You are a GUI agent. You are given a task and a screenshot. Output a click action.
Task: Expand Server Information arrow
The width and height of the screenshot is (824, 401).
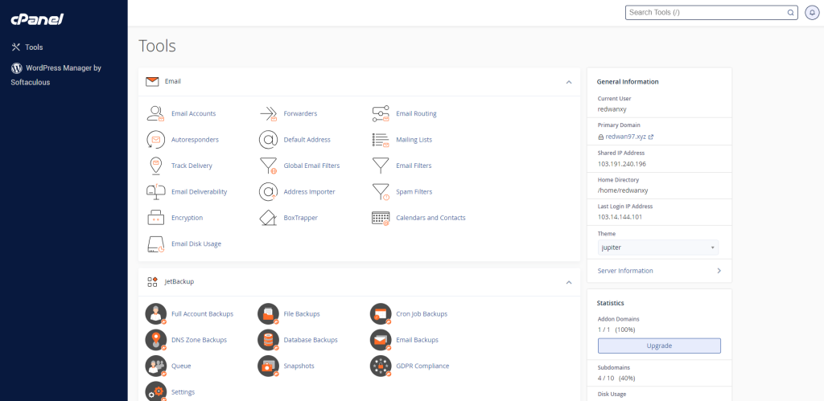pyautogui.click(x=719, y=271)
